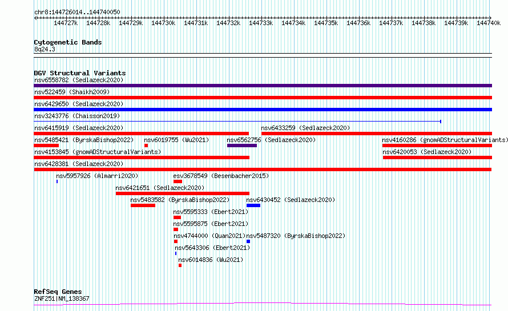Click the 144736k ruler tick label
This screenshot has height=311, width=508.
tap(358, 23)
